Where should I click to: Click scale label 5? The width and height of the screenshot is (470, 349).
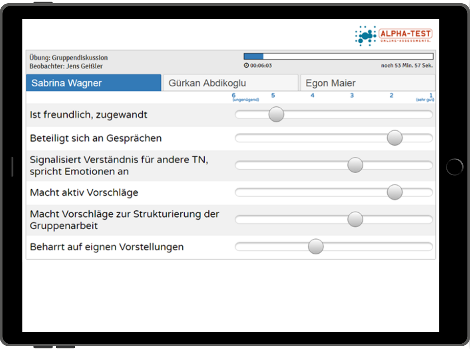click(x=273, y=95)
